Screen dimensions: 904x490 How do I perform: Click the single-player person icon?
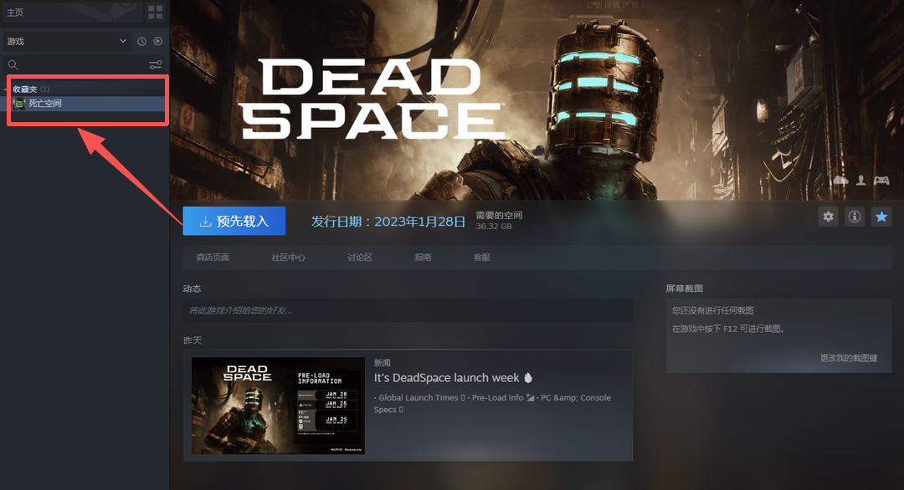point(861,180)
